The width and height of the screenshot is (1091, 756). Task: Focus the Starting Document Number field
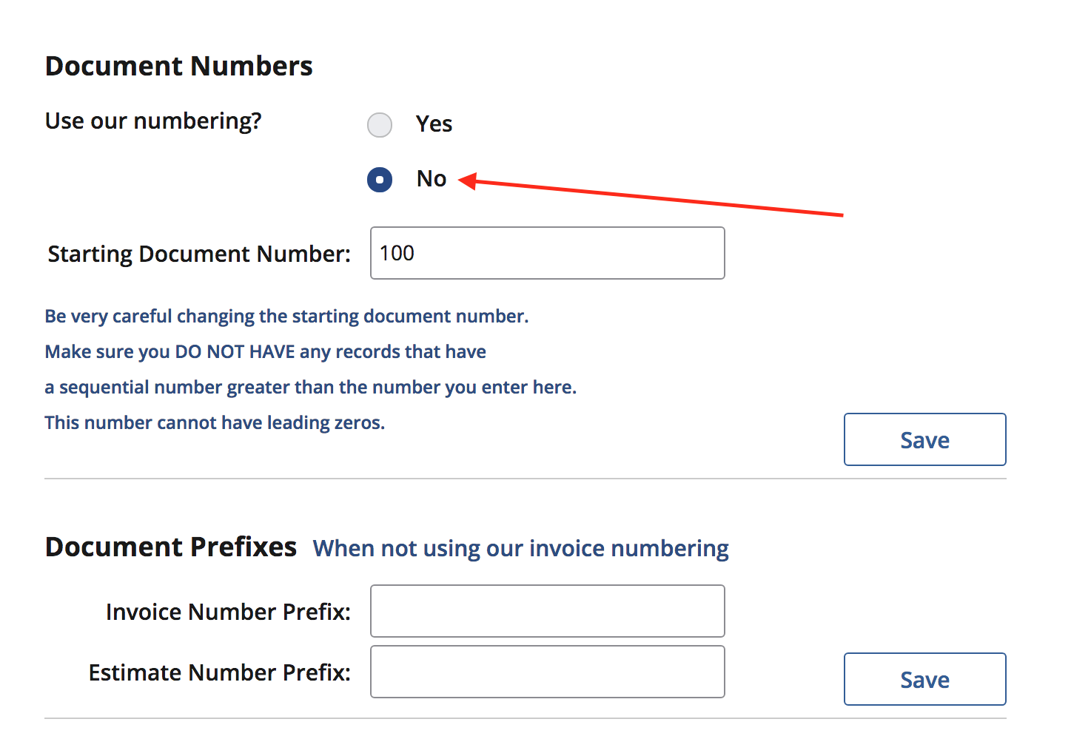(547, 253)
